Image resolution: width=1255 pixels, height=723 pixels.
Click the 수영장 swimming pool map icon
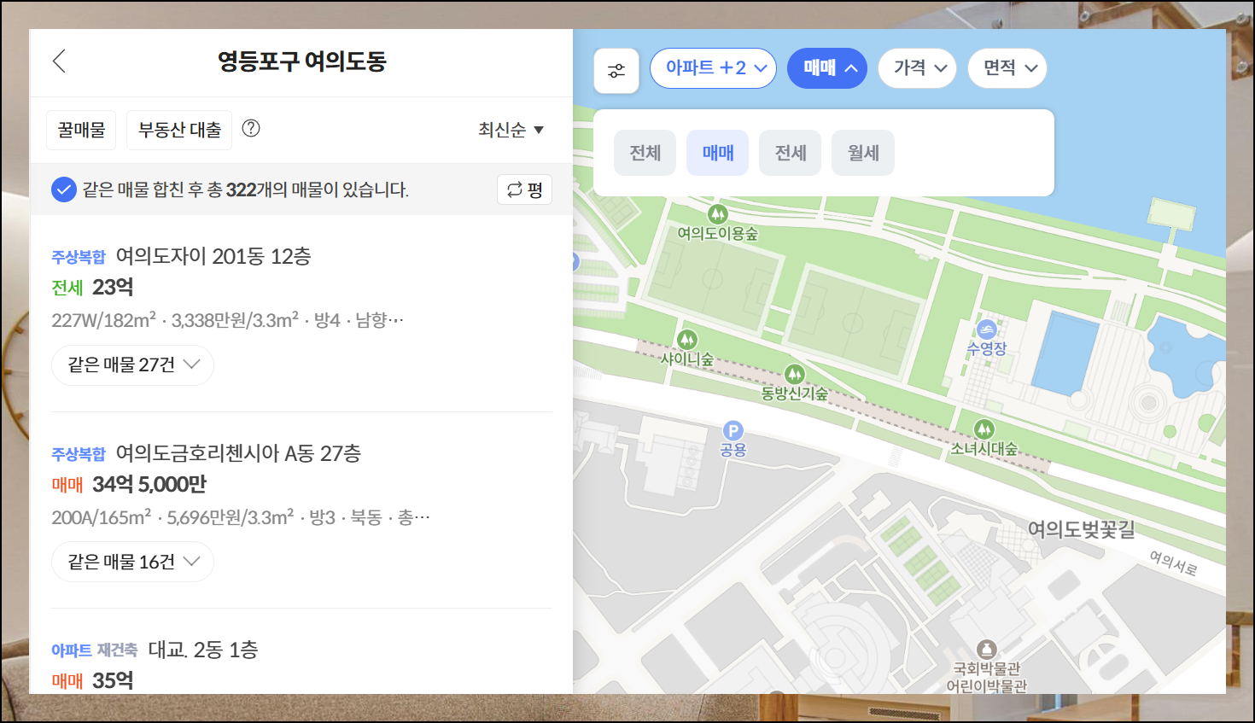pos(987,329)
